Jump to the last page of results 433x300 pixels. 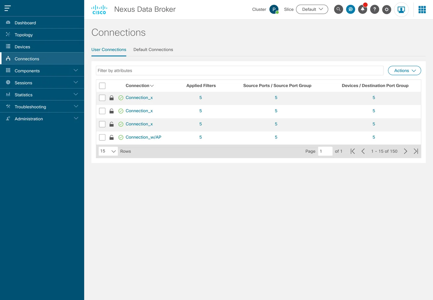click(416, 151)
